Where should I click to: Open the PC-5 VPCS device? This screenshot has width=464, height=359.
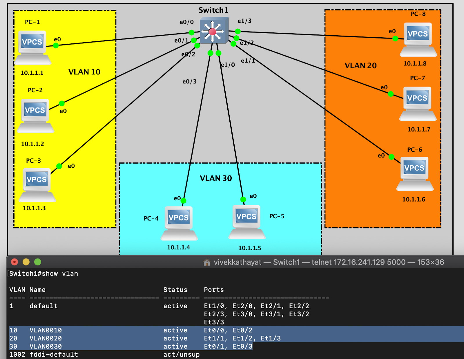247,217
